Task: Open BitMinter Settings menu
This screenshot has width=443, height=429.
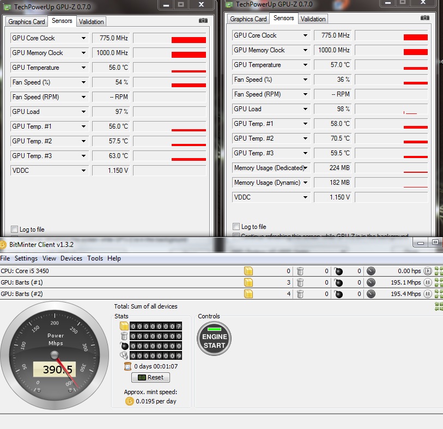Action: click(26, 258)
